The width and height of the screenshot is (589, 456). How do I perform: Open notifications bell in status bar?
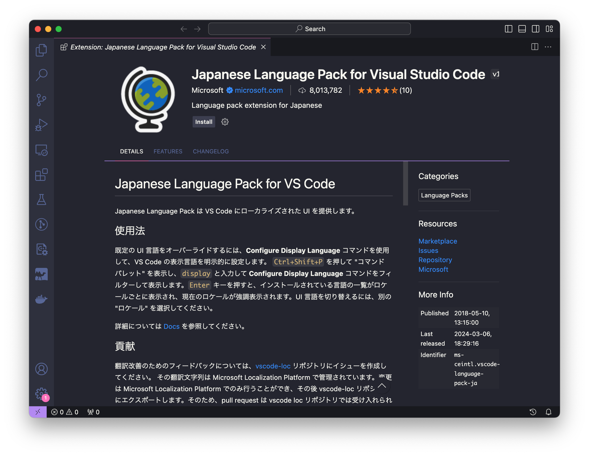[549, 412]
